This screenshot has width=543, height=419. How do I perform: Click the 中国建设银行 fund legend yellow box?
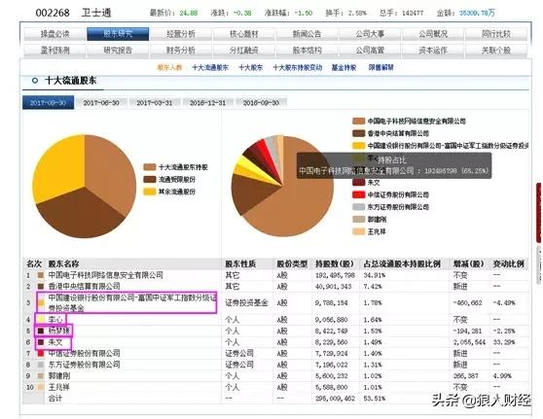(359, 146)
